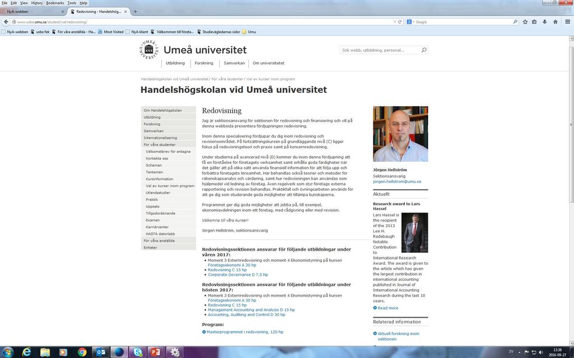Open the Windows Start menu
Image resolution: width=574 pixels, height=358 pixels.
[7, 352]
